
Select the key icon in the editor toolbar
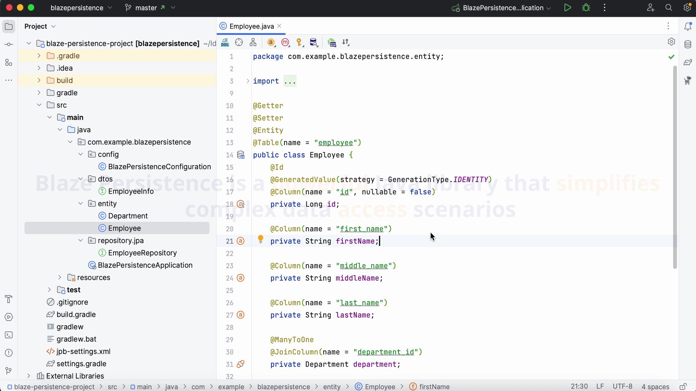click(300, 42)
